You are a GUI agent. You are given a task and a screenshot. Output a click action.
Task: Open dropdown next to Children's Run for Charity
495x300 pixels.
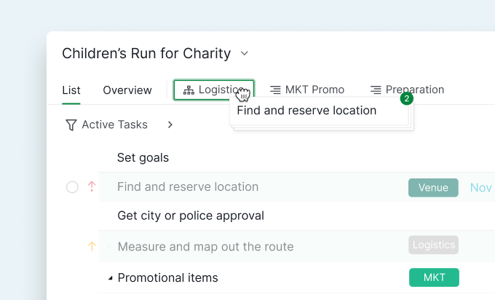245,53
